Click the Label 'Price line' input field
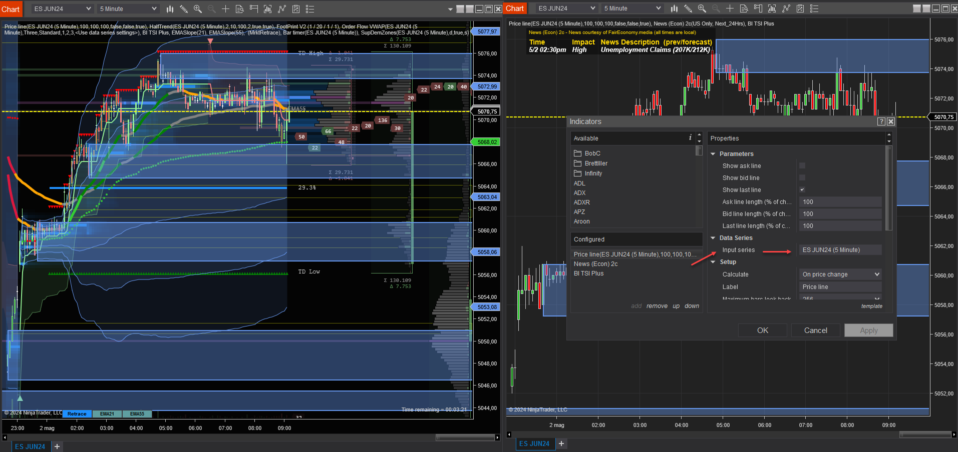Screen dimensions: 958x452 pos(840,287)
